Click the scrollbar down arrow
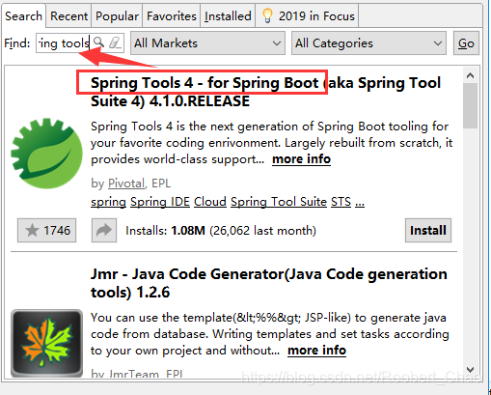The width and height of the screenshot is (491, 395). (x=470, y=369)
